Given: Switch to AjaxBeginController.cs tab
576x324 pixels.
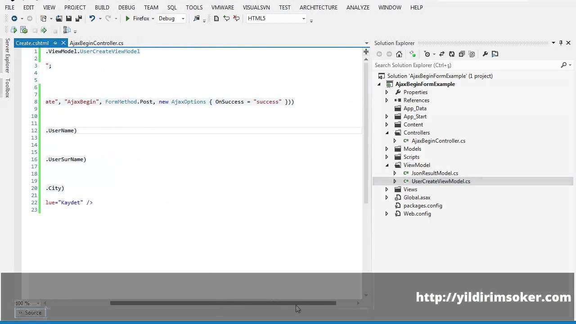Looking at the screenshot, I should [x=96, y=43].
